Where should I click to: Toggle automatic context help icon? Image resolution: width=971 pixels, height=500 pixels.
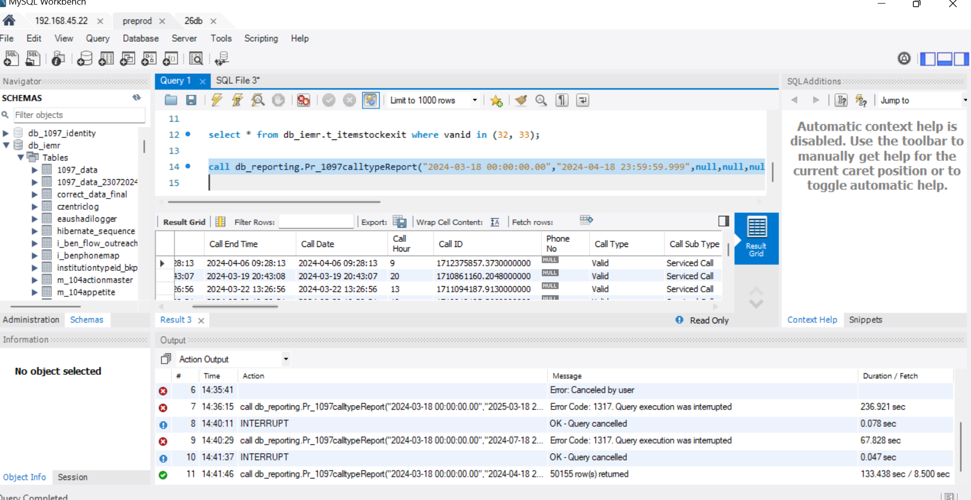click(861, 100)
